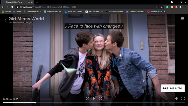View site security lock info
The image size is (188, 106).
(x=17, y=7)
